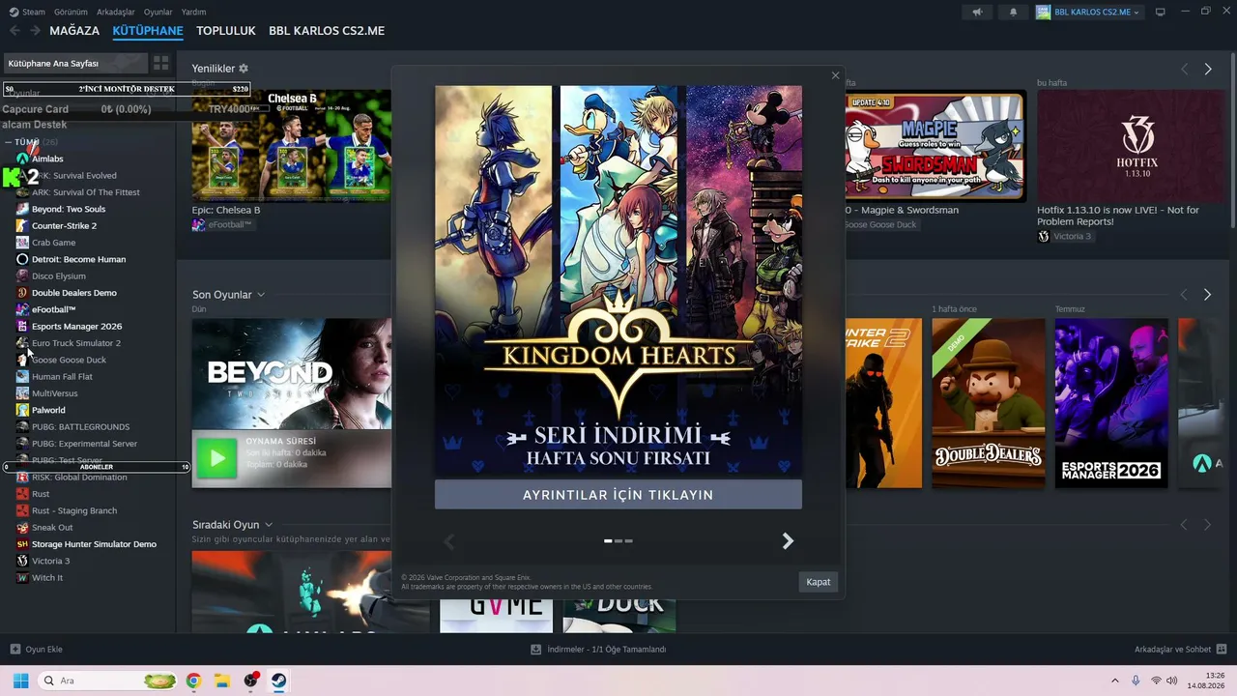Click the plus icon for Oyun Ekle
This screenshot has width=1237, height=696.
[x=14, y=650]
